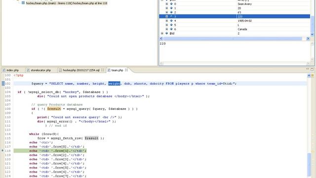Expand the selected row element 3
This screenshot has height=178, width=316.
[x=167, y=16]
